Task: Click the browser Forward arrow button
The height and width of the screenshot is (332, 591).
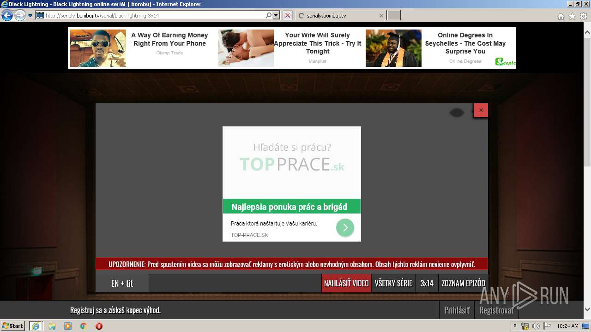Action: click(x=20, y=15)
